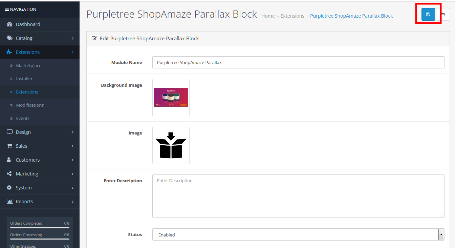
Task: Select Marketplace under Extensions
Action: [40, 65]
